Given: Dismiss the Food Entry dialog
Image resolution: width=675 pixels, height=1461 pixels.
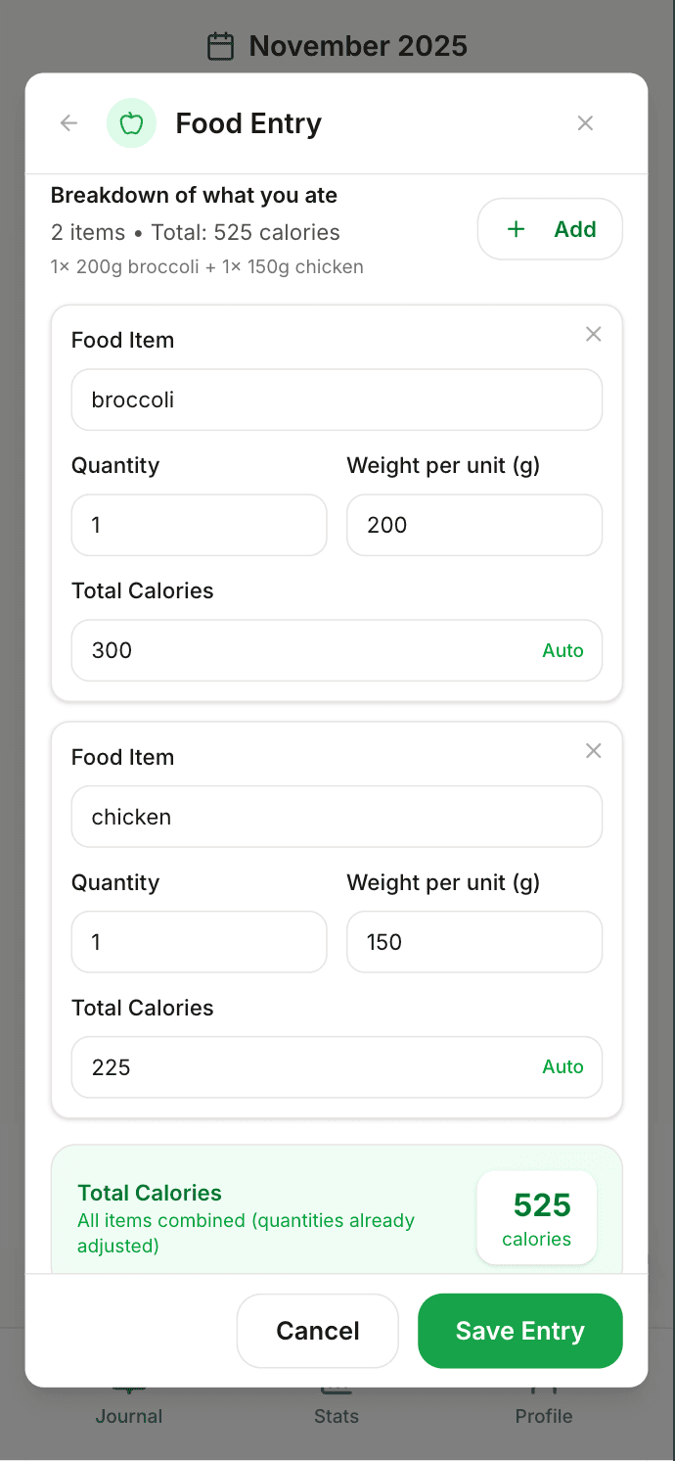Looking at the screenshot, I should tap(585, 122).
